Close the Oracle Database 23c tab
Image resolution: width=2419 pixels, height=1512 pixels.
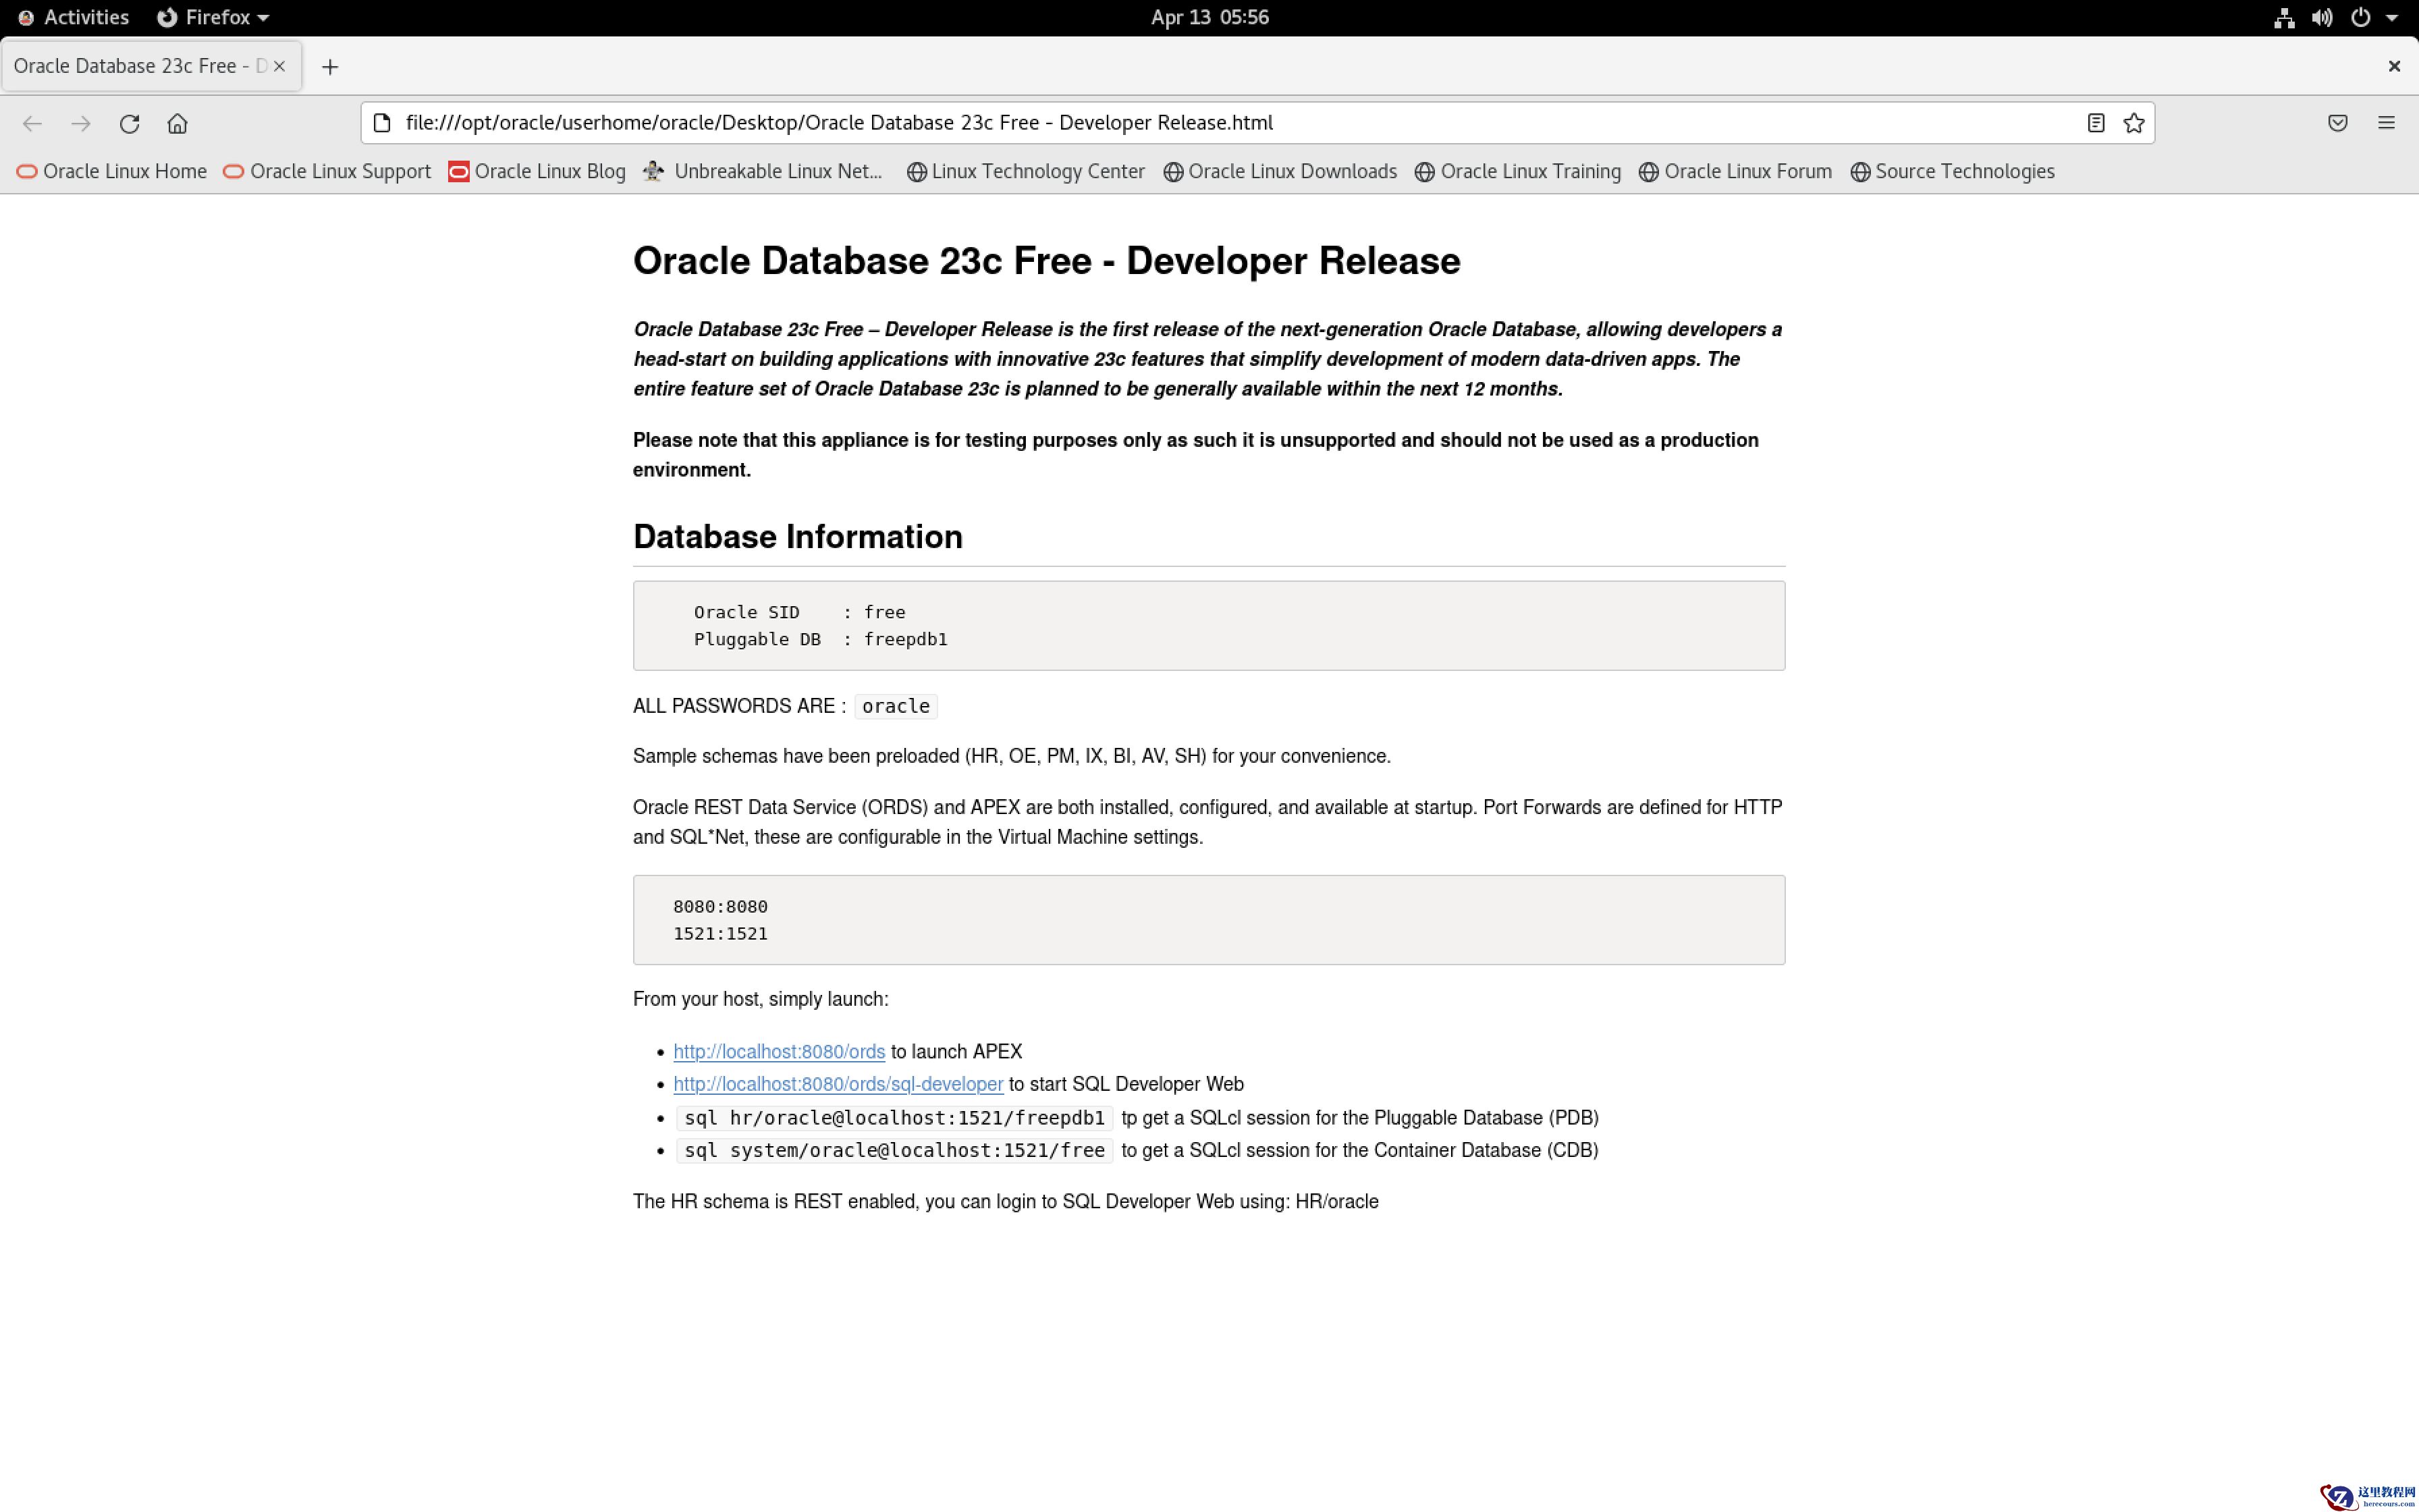tap(280, 66)
